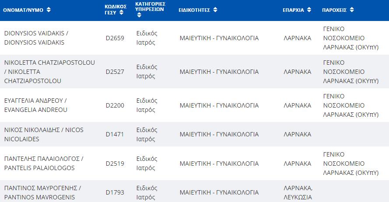Viewport: 389px width, 202px height.
Task: Open ΠΑΝΤΙΝΟΣ ΜΑΥΡΟΓΕΝΗΣ / PANTINOS MAVROGENIS entry
Action: (42, 192)
